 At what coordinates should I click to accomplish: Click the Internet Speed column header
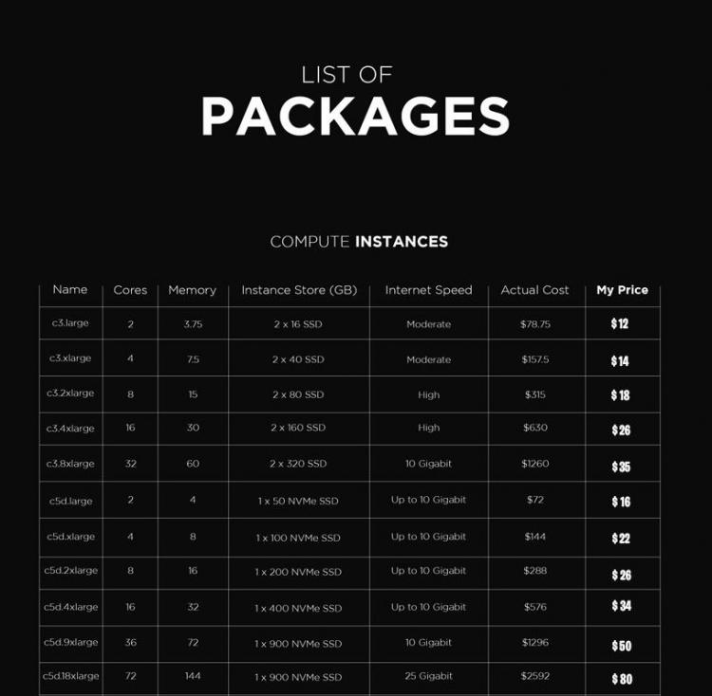click(428, 290)
